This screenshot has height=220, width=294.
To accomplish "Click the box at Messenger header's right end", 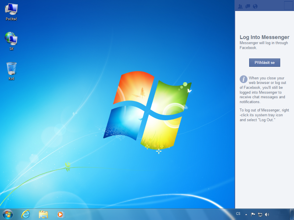I will point(288,5).
